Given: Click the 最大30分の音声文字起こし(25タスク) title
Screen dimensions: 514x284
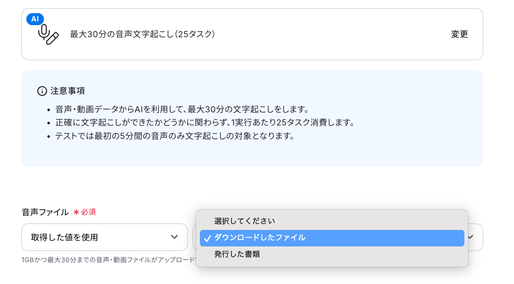Looking at the screenshot, I should point(142,34).
